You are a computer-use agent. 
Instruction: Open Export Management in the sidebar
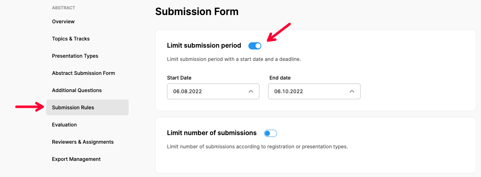point(76,159)
